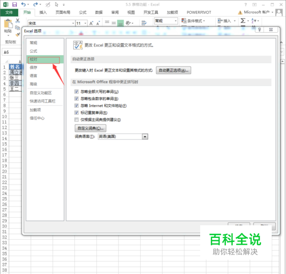Click the 自动更正选项(A)... button
The height and width of the screenshot is (274, 286).
(x=173, y=71)
